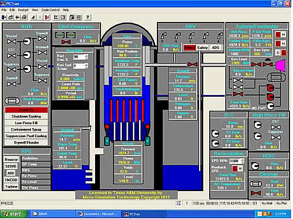Increase the Rod Dmd % stepper value

click(87, 56)
